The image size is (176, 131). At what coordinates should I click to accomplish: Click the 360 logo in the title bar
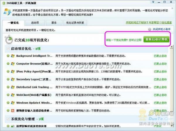[4, 3]
